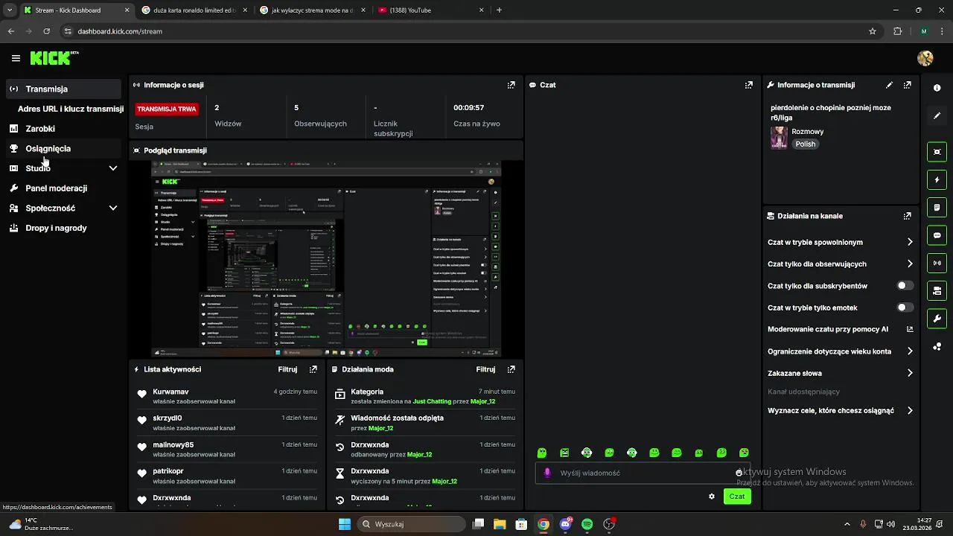Click the pencil icon in right sidebar
953x536 pixels.
coord(937,115)
